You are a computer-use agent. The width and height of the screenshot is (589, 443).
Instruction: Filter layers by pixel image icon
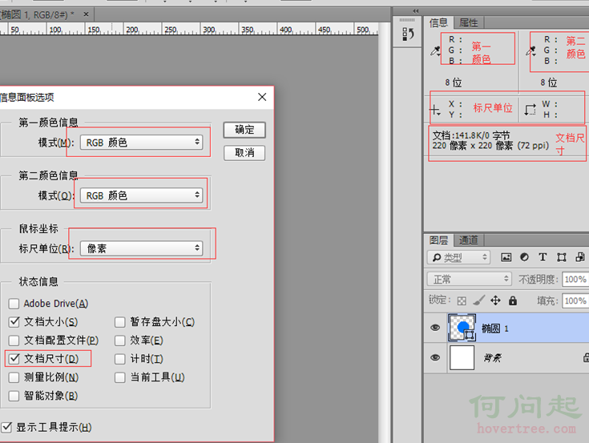[506, 257]
